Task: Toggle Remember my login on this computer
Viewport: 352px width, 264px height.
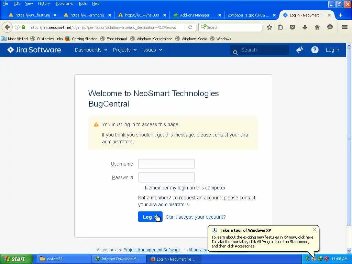Action: pos(185,188)
